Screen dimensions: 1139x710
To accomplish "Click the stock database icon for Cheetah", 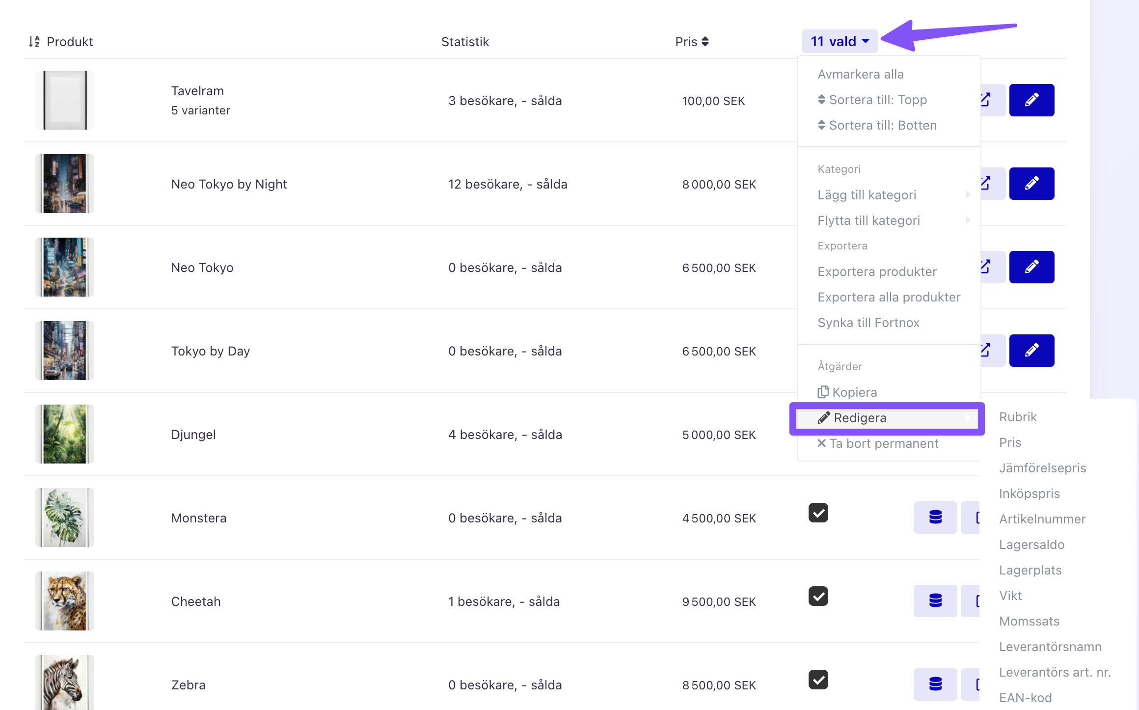I will tap(935, 601).
